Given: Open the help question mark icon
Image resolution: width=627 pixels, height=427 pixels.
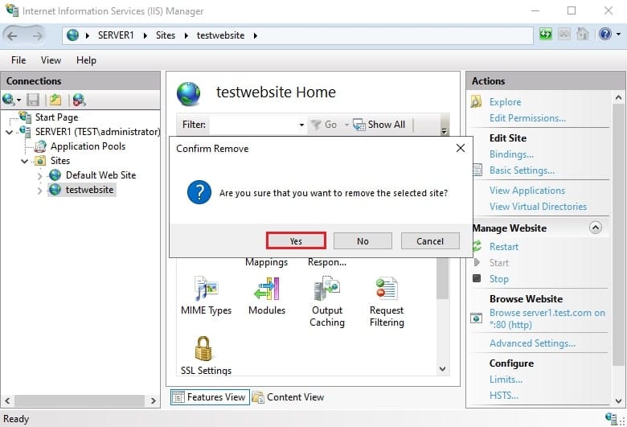Looking at the screenshot, I should 605,35.
